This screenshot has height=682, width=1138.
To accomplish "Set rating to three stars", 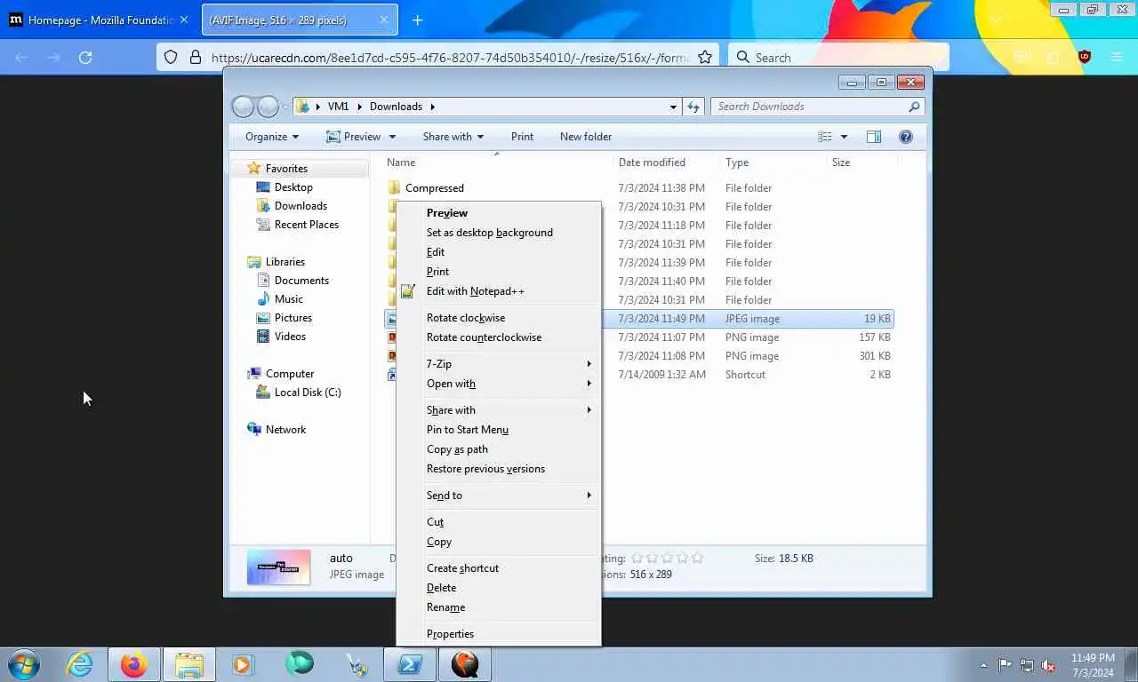I will click(x=667, y=559).
